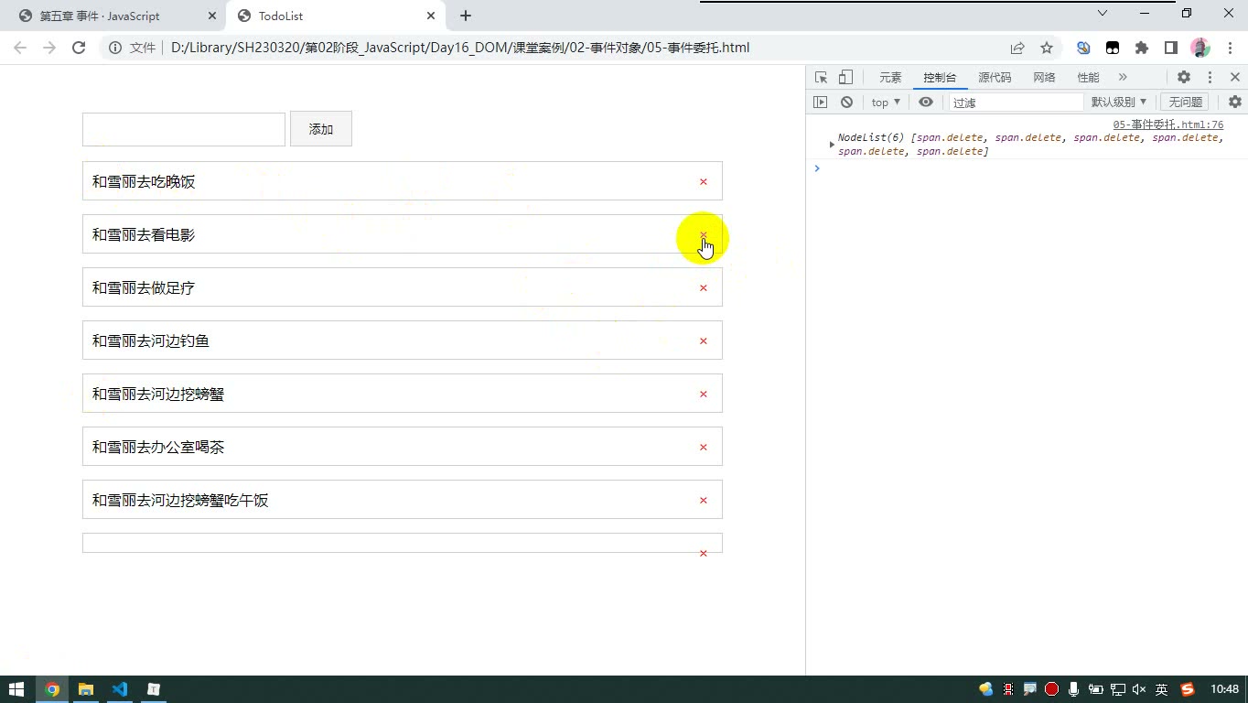Image resolution: width=1248 pixels, height=703 pixels.
Task: Open console settings gear
Action: 1235,103
